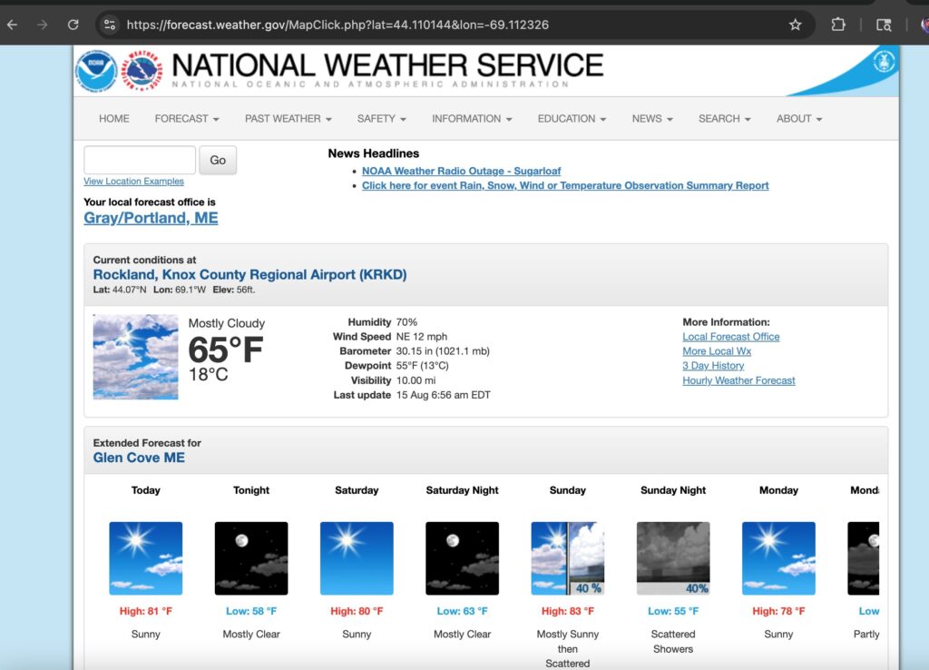
Task: Click the browser forward arrow
Action: 42,25
